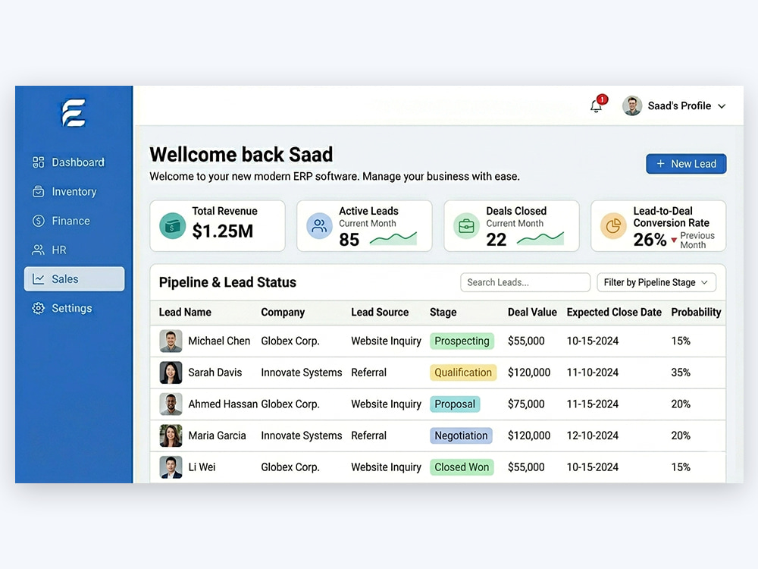Viewport: 758px width, 569px height.
Task: Click the Active Leads trend sparkline
Action: tap(393, 238)
